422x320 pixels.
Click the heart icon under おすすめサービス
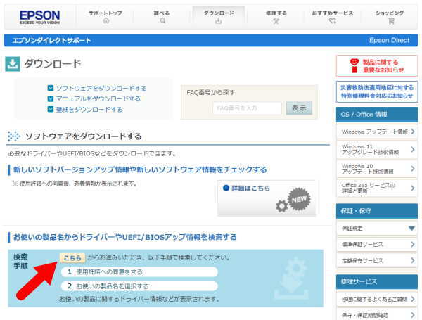click(333, 22)
